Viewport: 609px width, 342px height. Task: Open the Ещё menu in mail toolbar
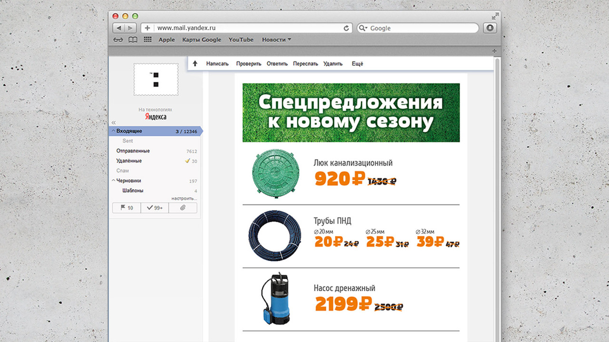coord(357,64)
